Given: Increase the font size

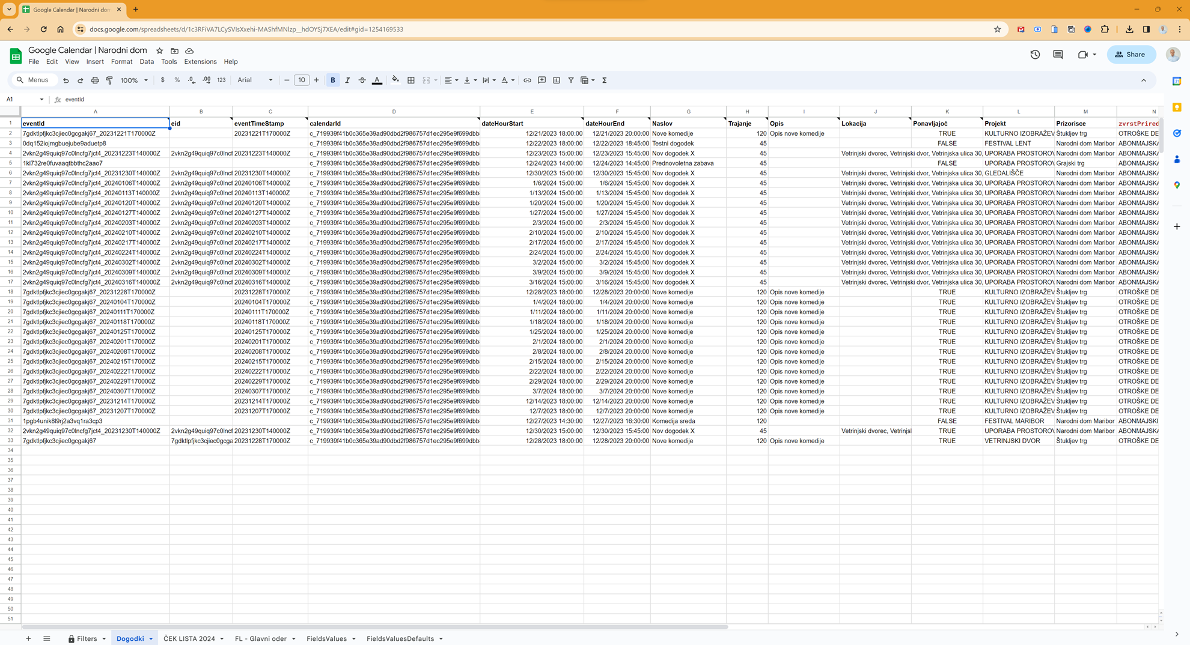Looking at the screenshot, I should tap(316, 80).
